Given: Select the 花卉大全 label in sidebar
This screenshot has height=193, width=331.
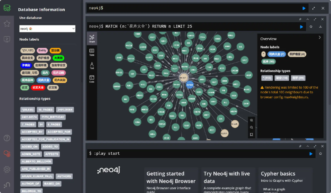Looking at the screenshot, I should (44, 80).
